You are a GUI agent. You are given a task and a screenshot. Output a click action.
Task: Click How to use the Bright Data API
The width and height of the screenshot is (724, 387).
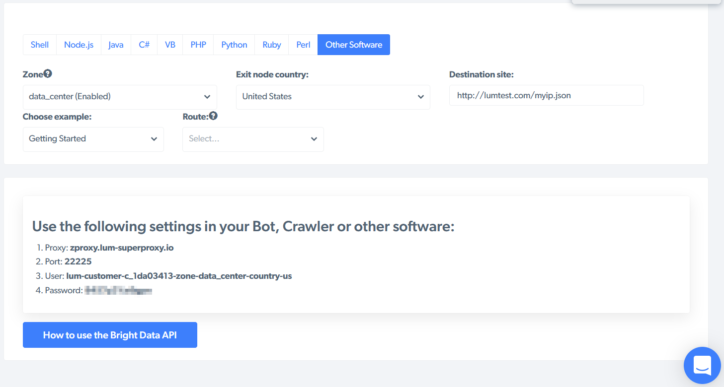click(x=110, y=335)
